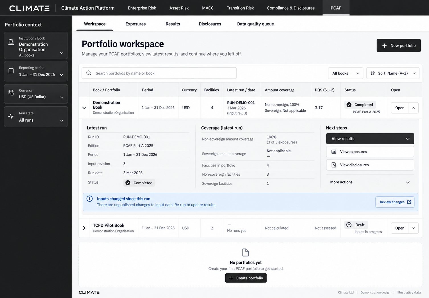The image size is (429, 298).
Task: Click the search magnifier icon
Action: 89,73
